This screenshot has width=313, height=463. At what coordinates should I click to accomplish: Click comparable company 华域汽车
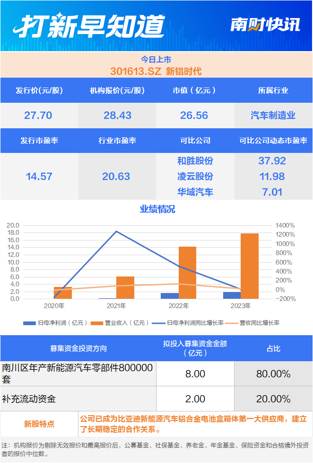tap(195, 192)
